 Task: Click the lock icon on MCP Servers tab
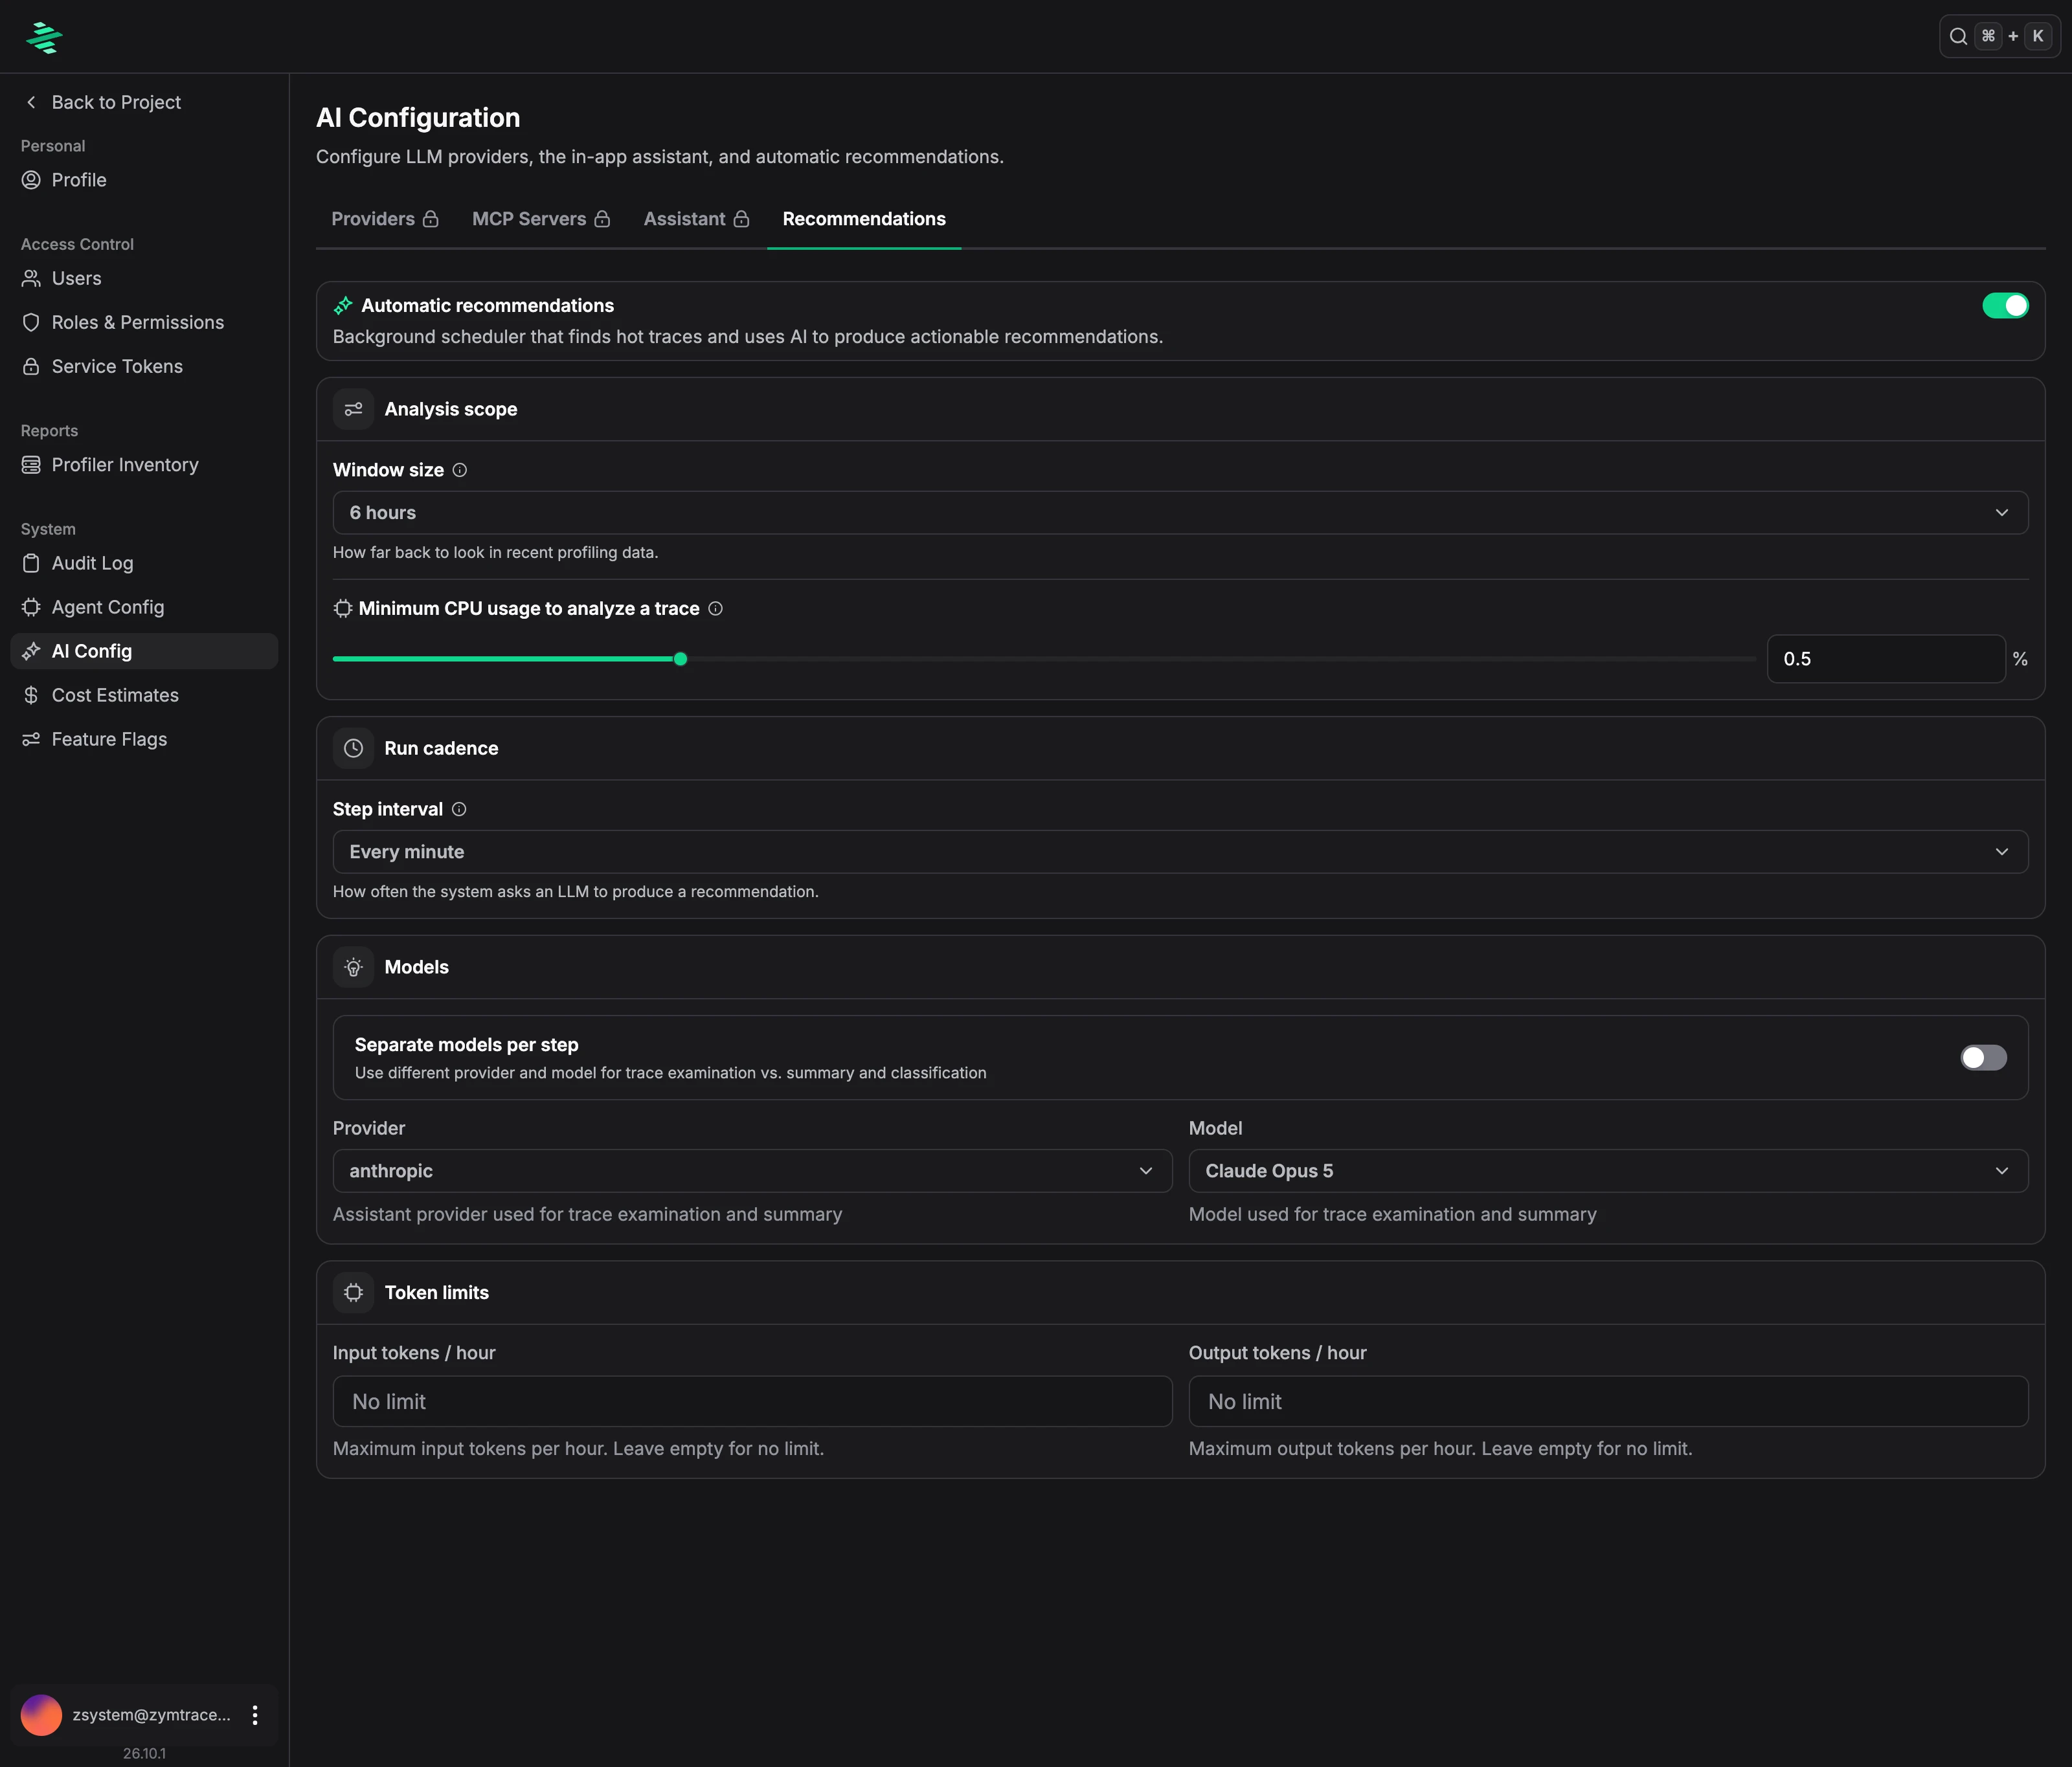pyautogui.click(x=602, y=219)
